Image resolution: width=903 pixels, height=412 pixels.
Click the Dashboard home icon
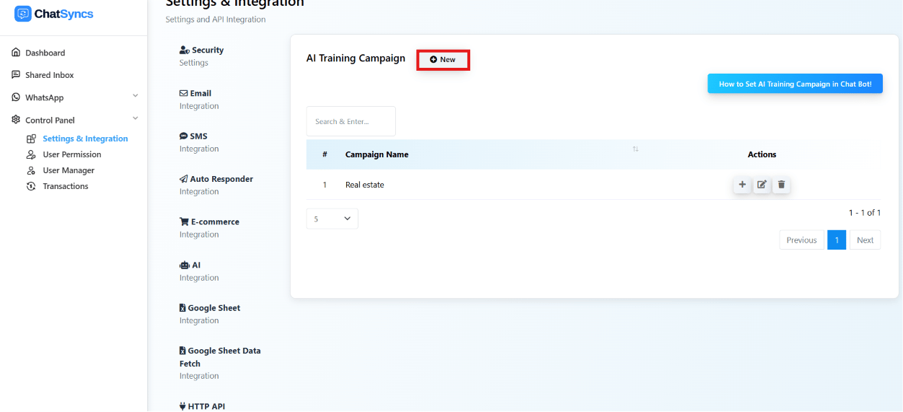[16, 53]
